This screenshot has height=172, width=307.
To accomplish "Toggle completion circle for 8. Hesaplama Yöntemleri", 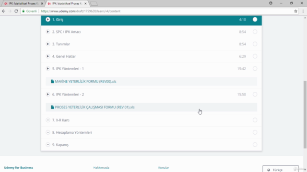I will [x=255, y=132].
